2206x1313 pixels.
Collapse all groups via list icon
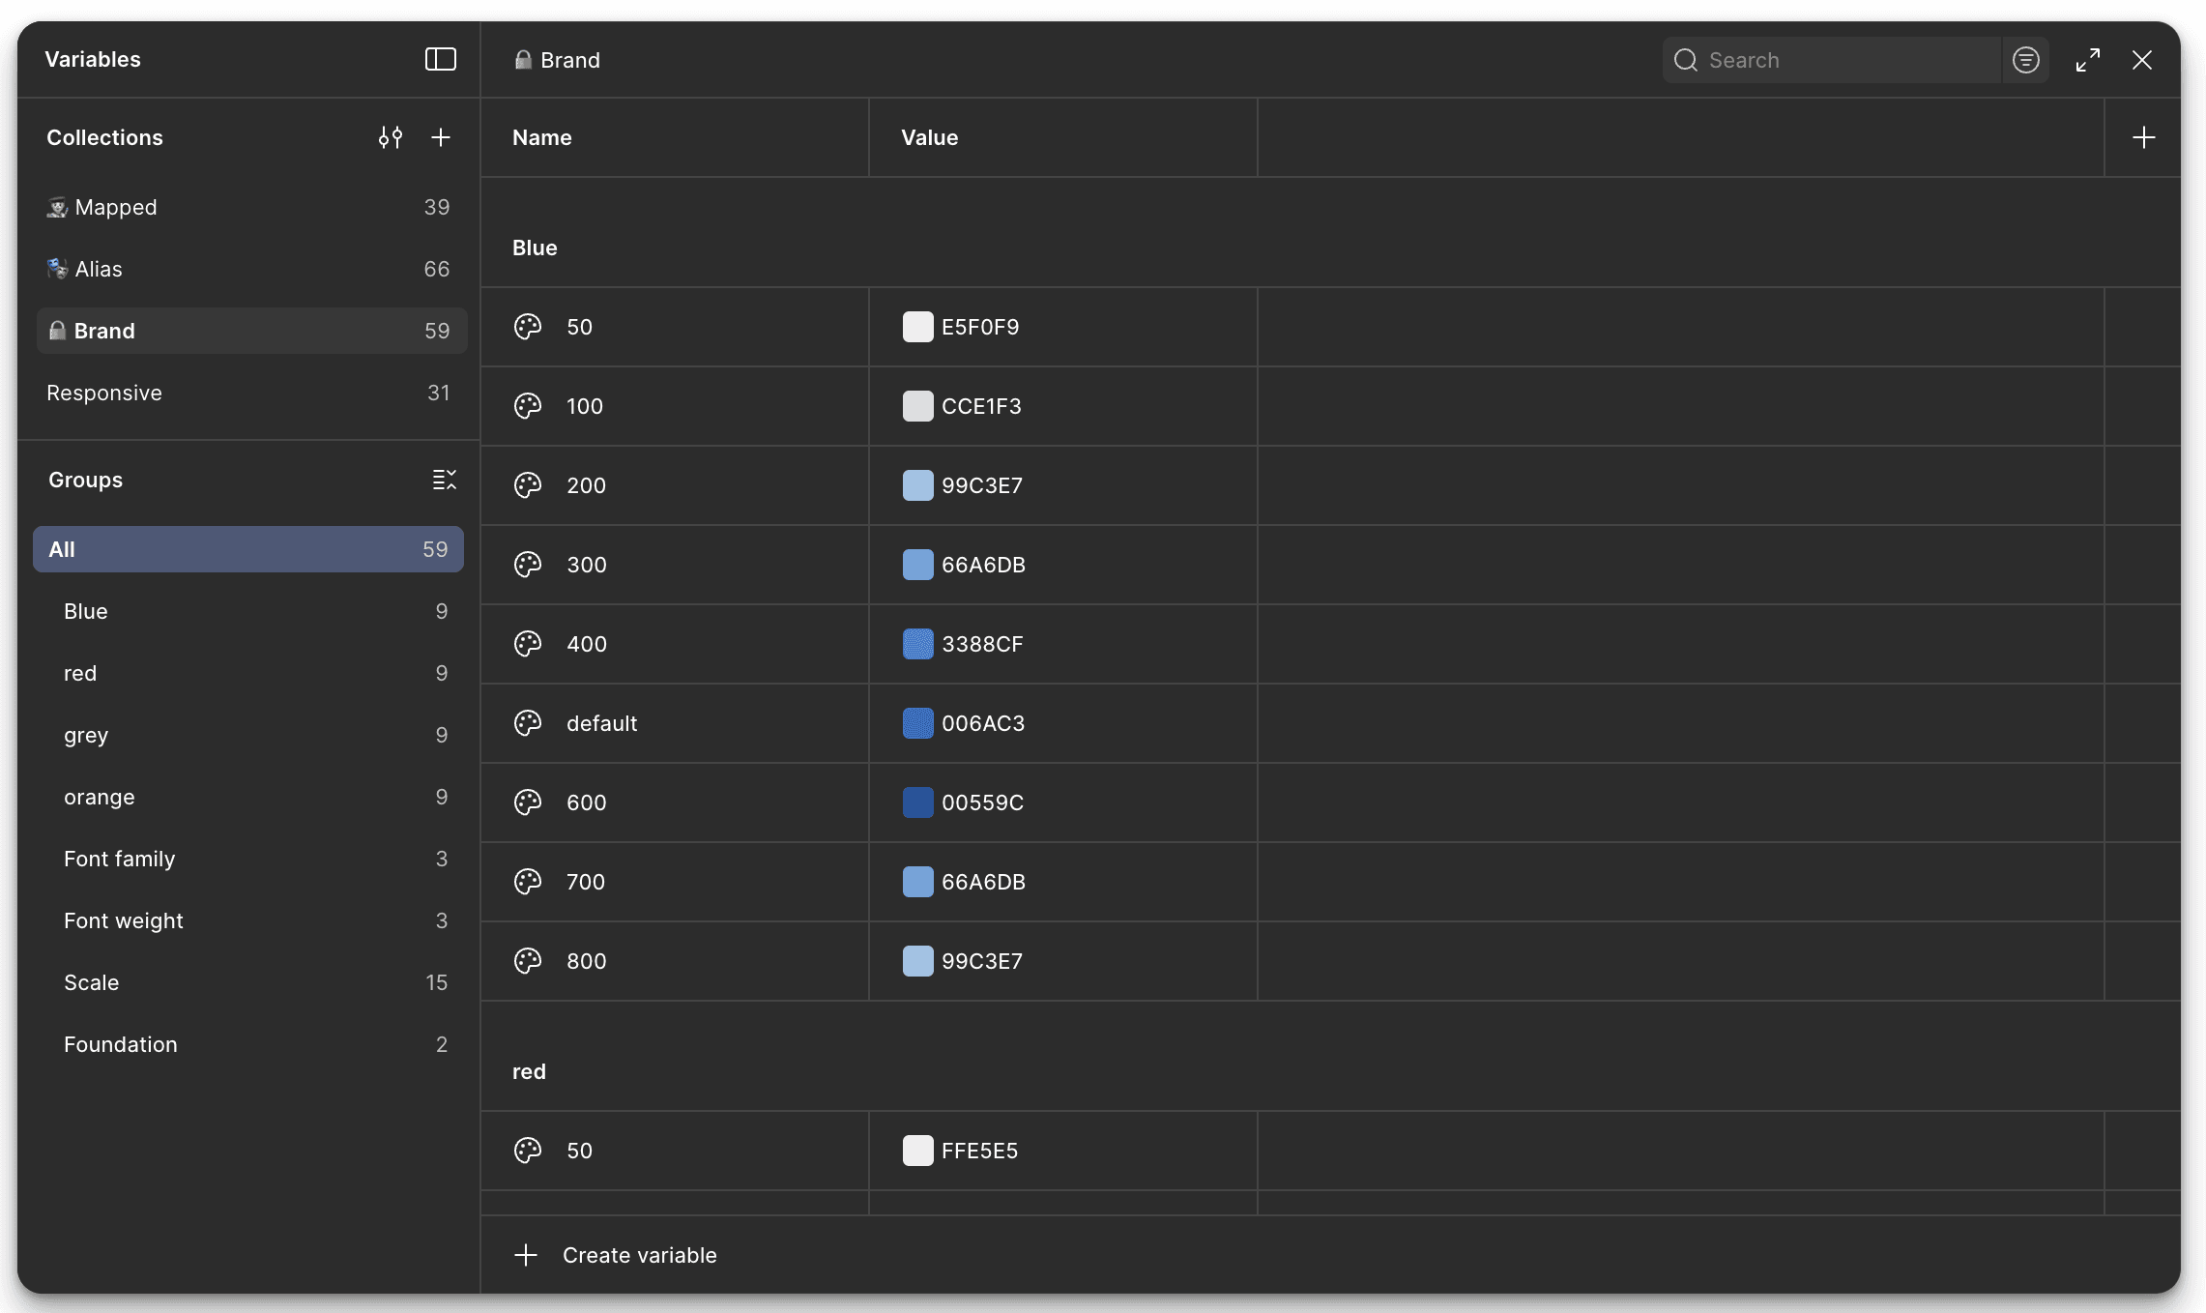coord(444,480)
